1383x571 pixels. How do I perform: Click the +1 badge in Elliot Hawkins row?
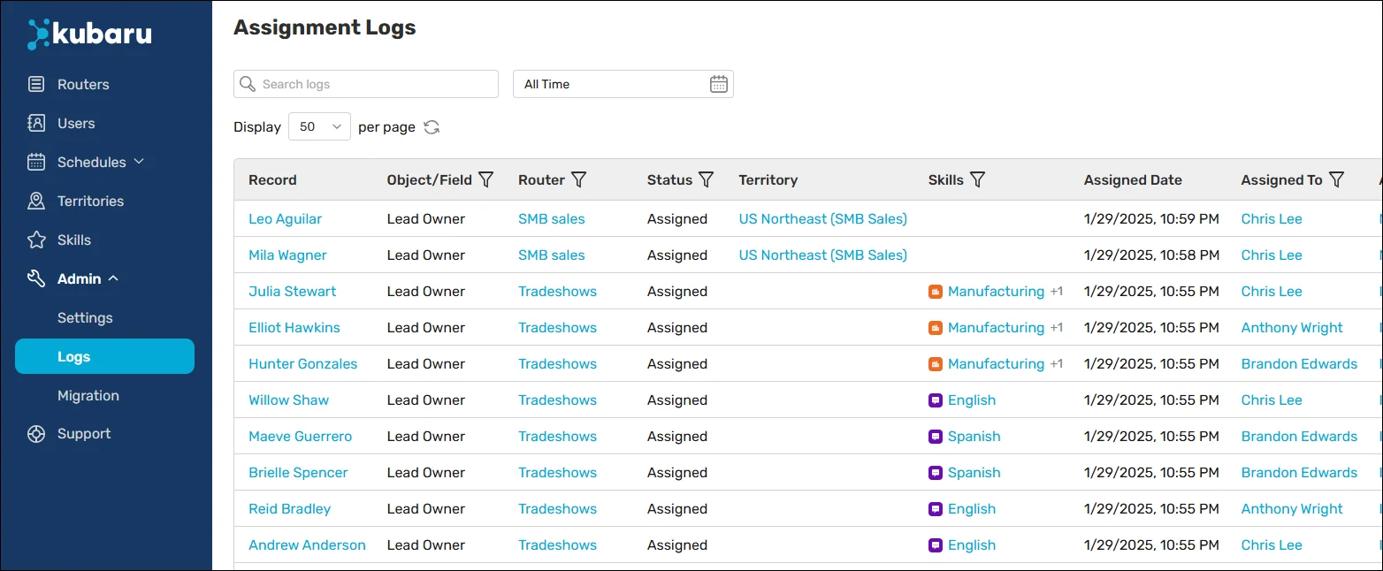coord(1056,328)
